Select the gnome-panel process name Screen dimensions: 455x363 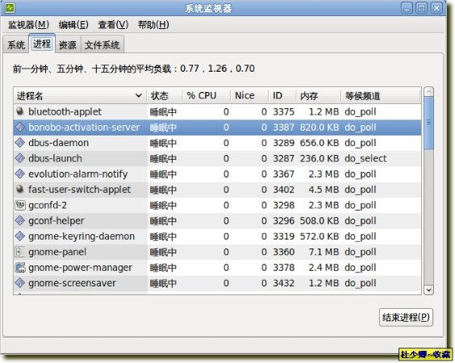point(57,252)
